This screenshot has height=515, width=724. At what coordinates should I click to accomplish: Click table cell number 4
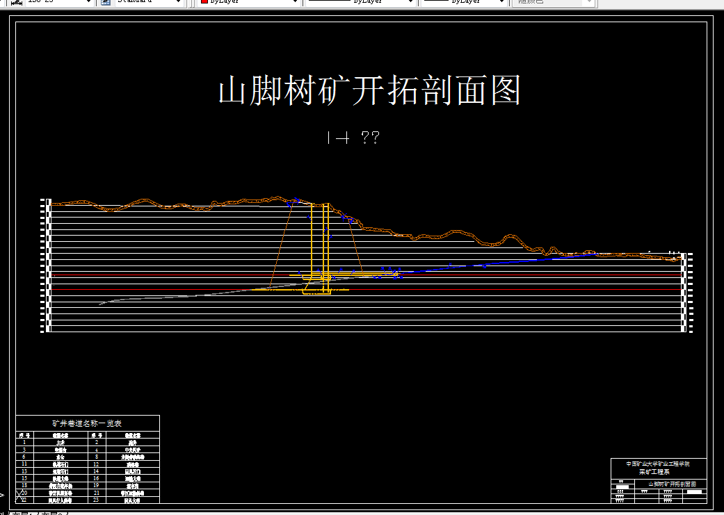click(97, 450)
